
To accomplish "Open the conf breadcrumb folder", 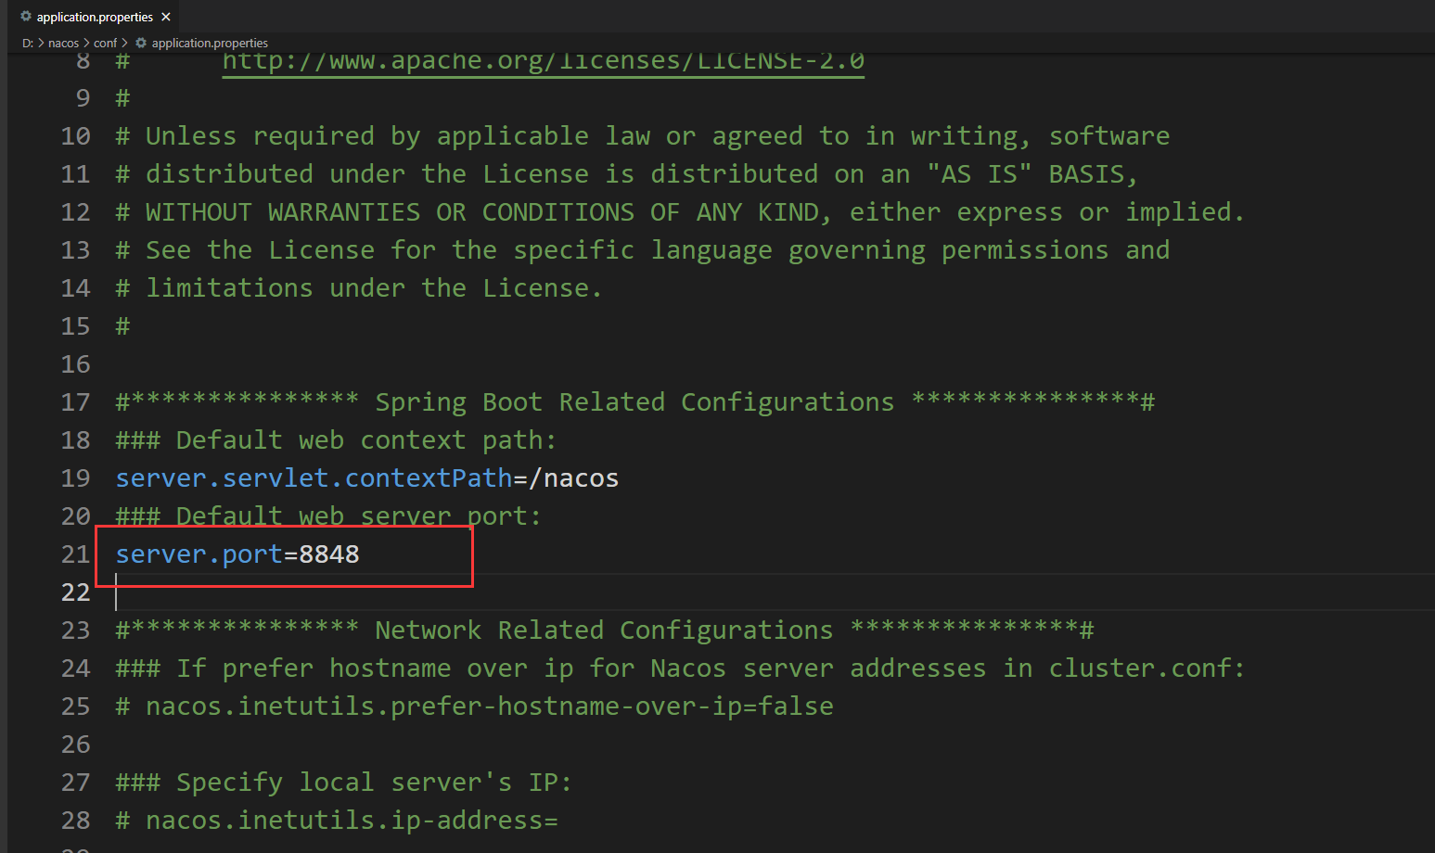I will tap(105, 43).
